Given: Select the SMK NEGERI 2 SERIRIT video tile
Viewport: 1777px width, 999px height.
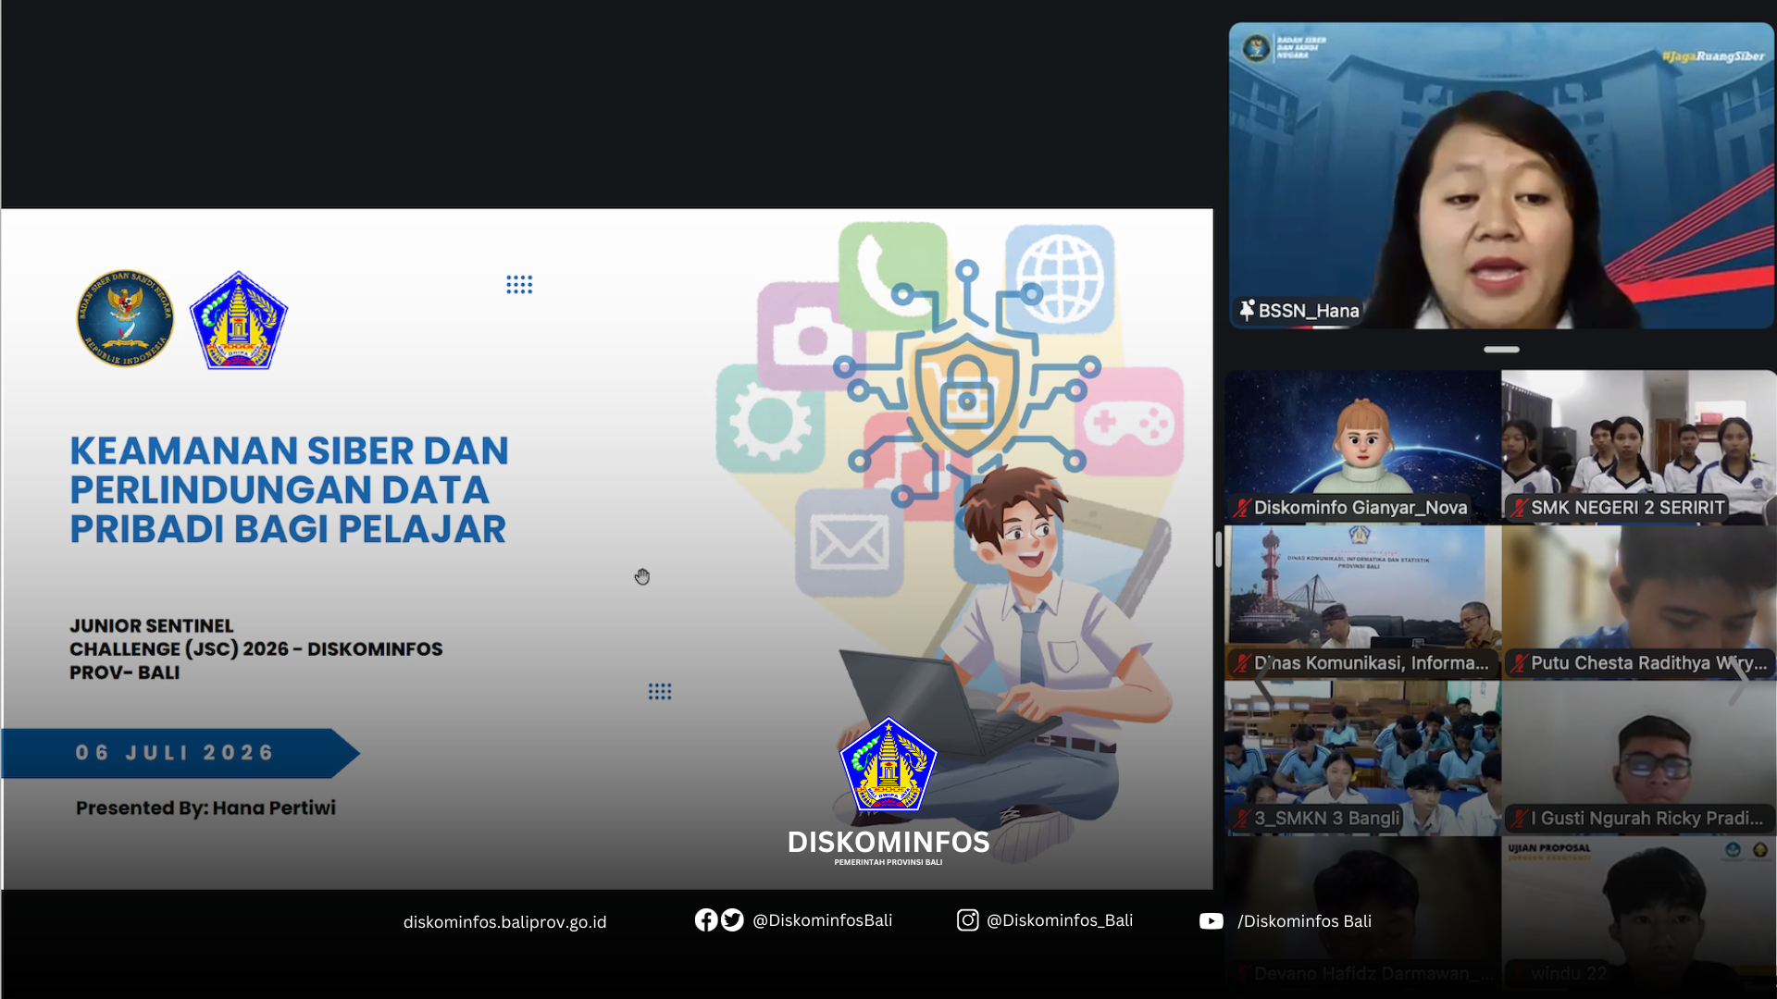Looking at the screenshot, I should pos(1639,448).
